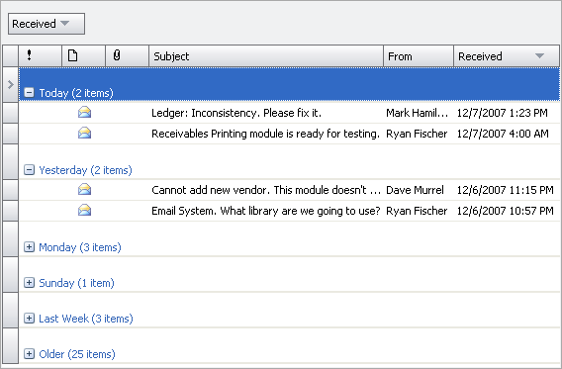Collapse the Today group

pyautogui.click(x=29, y=93)
